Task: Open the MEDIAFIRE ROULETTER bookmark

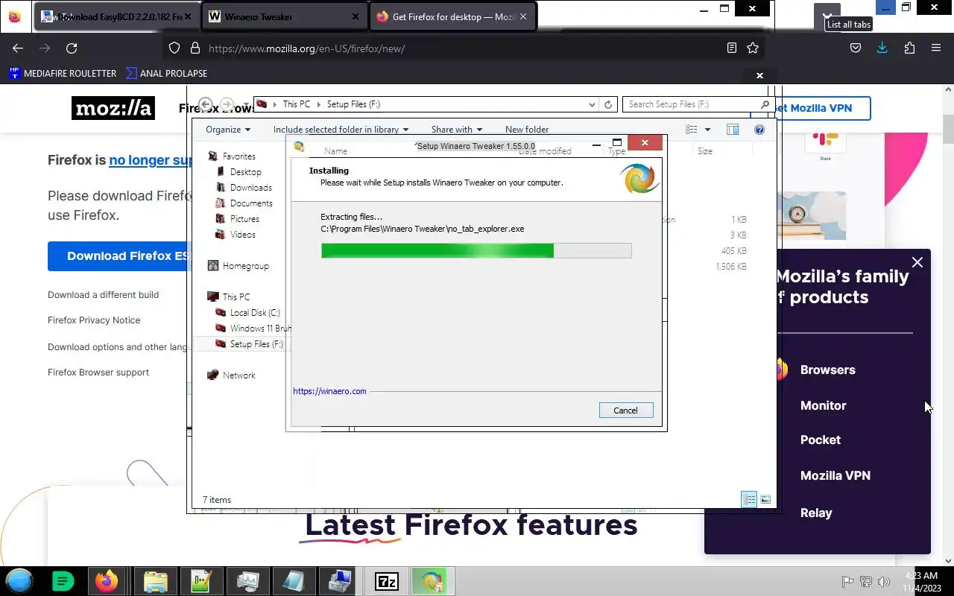Action: (x=63, y=73)
